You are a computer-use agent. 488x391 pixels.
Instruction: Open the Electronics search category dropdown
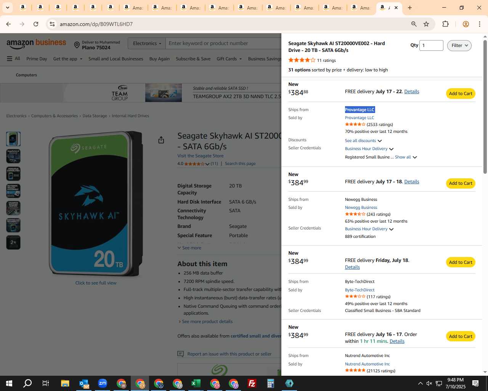[146, 44]
